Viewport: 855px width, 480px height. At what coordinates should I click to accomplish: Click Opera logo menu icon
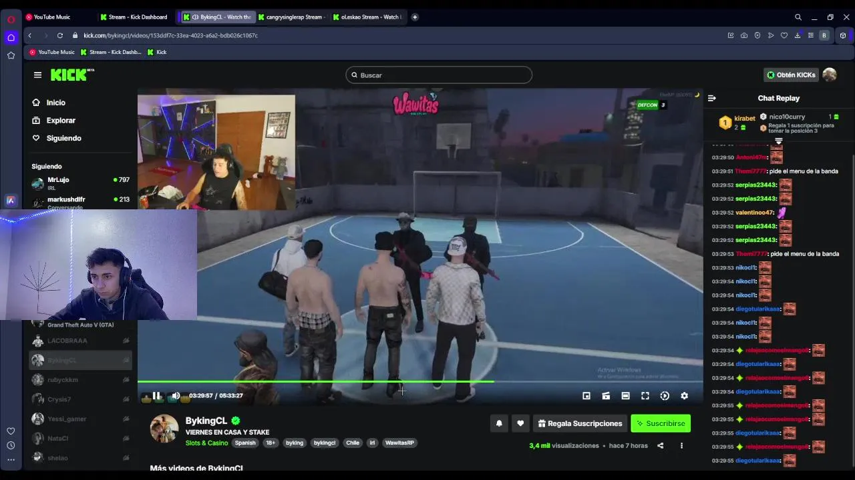click(11, 19)
